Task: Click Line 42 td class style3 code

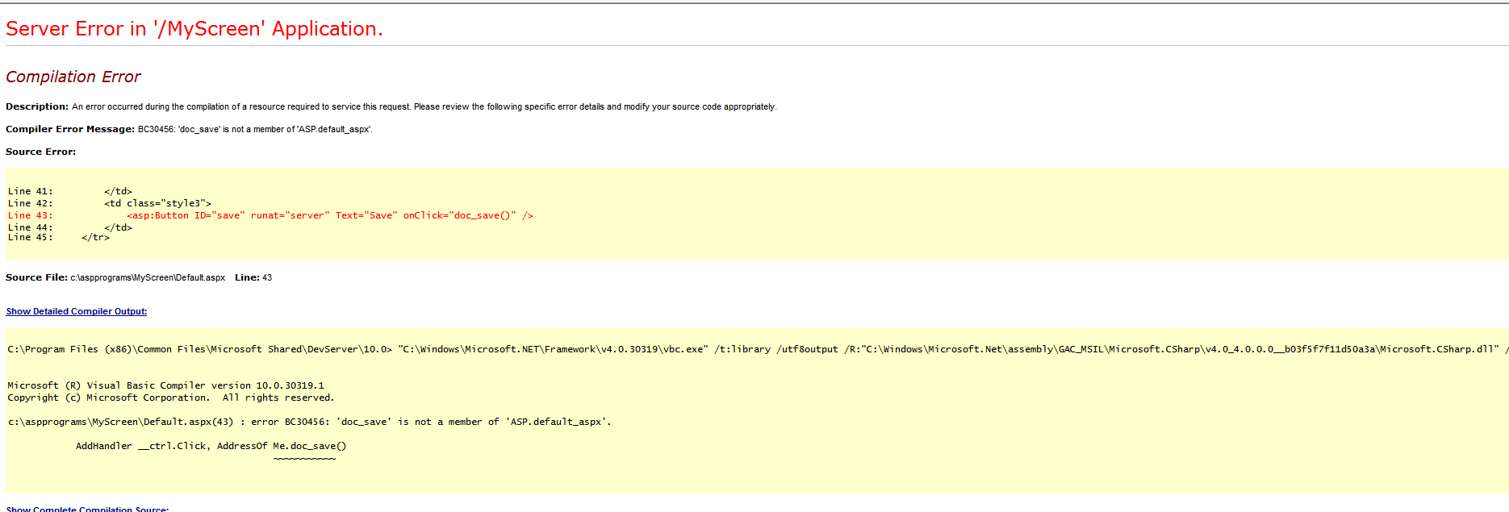Action: click(157, 203)
